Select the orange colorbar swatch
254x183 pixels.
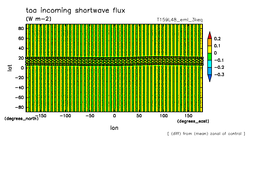tap(209, 42)
